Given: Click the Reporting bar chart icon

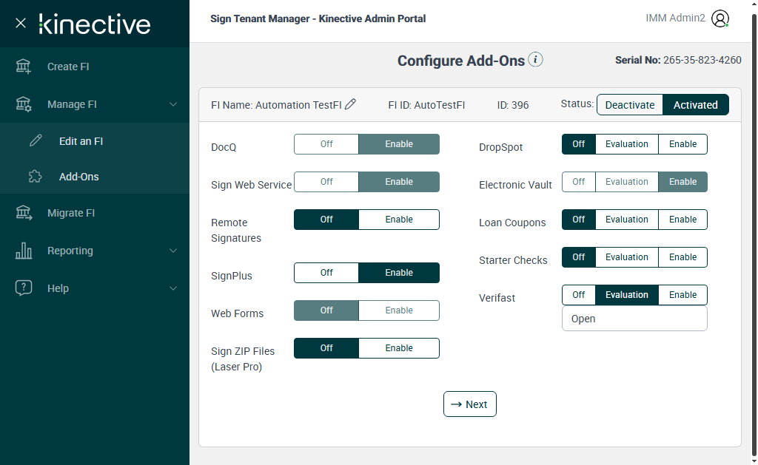Looking at the screenshot, I should 23,251.
